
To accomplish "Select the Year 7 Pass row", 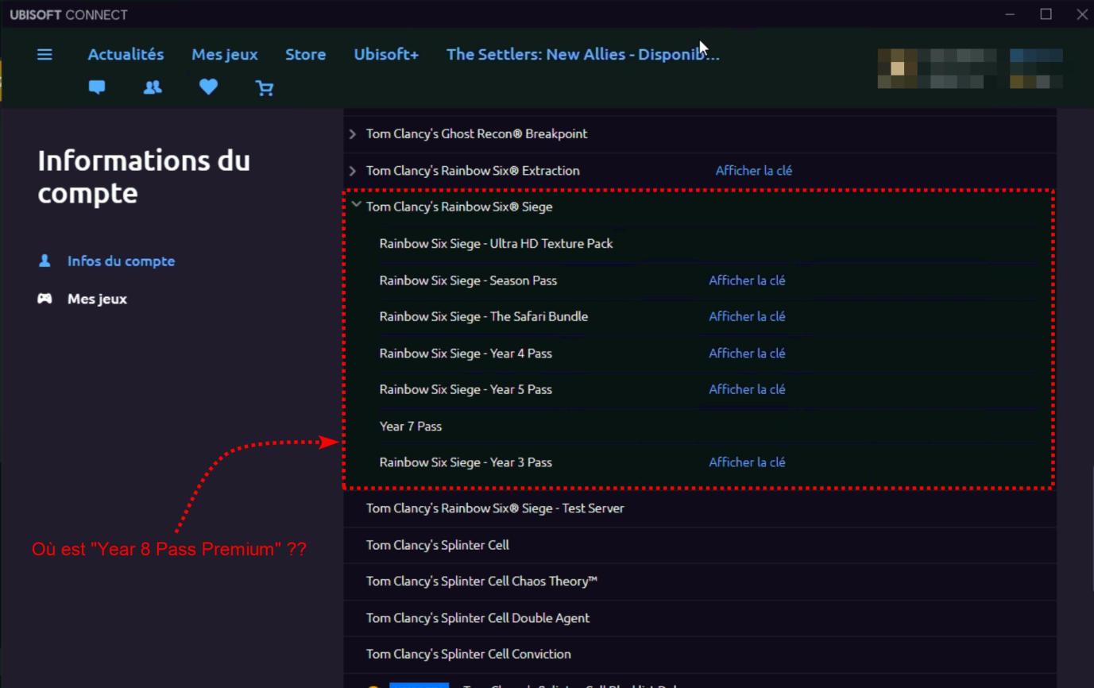I will coord(411,426).
